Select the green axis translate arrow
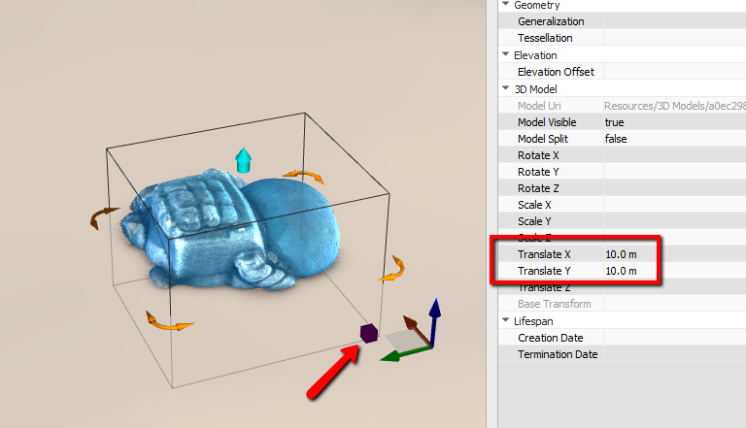Viewport: 746px width, 428px height. click(x=404, y=354)
